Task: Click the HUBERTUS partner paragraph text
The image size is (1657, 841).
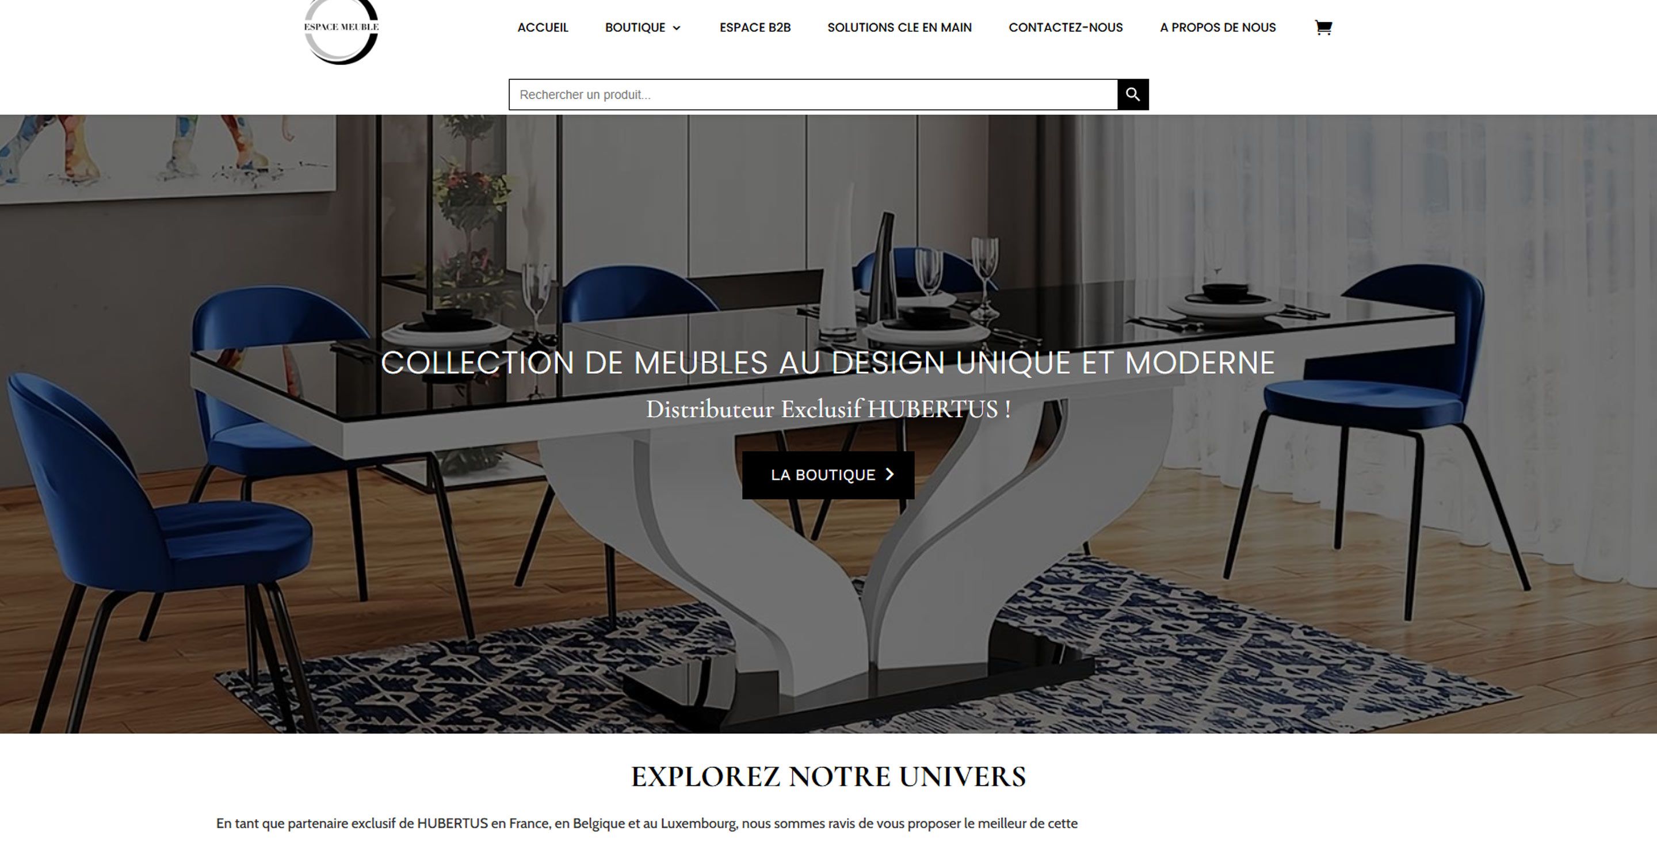Action: (647, 824)
